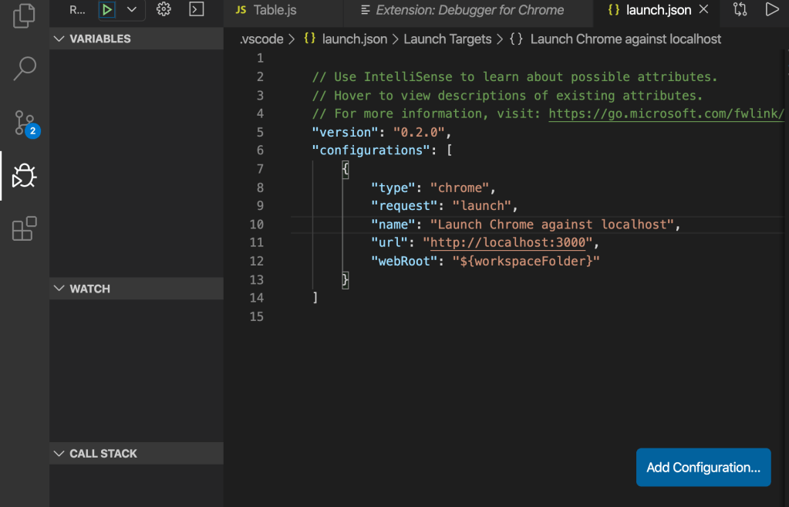This screenshot has width=789, height=507.
Task: Open launch.json via the gear icon
Action: pos(164,10)
